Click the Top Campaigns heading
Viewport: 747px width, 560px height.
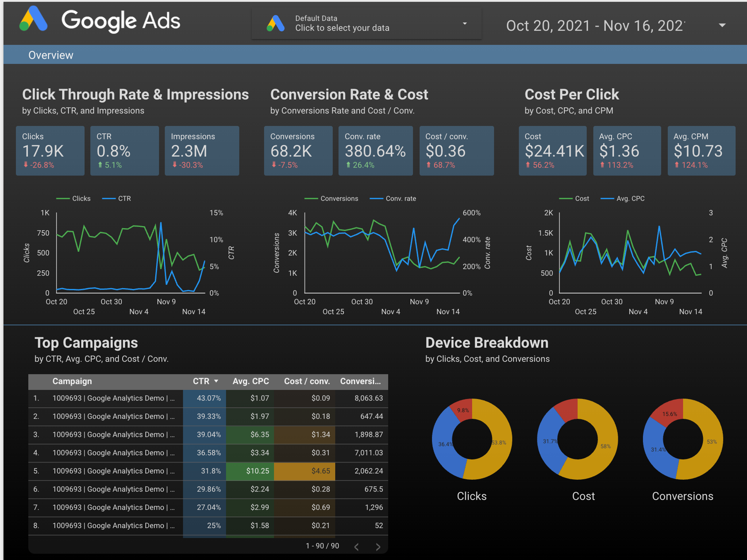coord(86,343)
